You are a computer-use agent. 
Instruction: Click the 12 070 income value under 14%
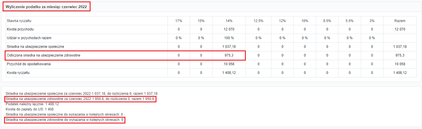tap(229, 29)
